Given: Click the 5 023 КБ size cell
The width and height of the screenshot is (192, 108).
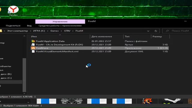Looking at the screenshot, I should 163,48.
